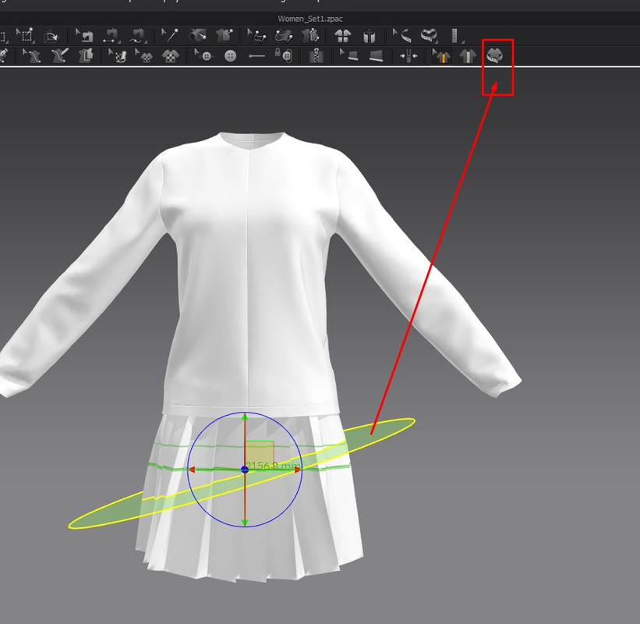
Task: Select the box Select Mesh tool
Action: [26, 36]
